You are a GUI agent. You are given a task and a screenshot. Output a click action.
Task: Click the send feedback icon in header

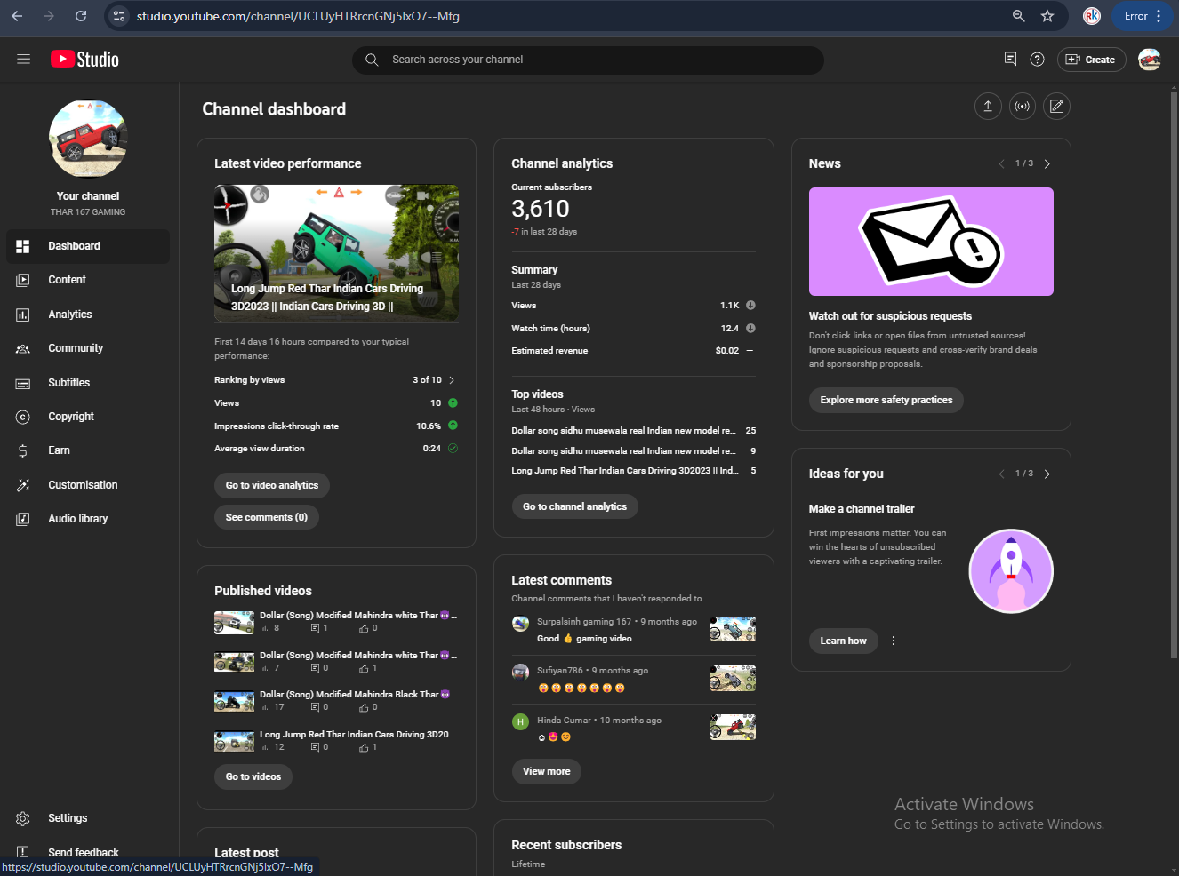[x=1010, y=60]
